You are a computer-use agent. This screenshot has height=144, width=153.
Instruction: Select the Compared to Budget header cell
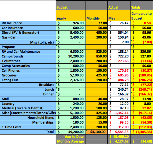click(x=142, y=15)
